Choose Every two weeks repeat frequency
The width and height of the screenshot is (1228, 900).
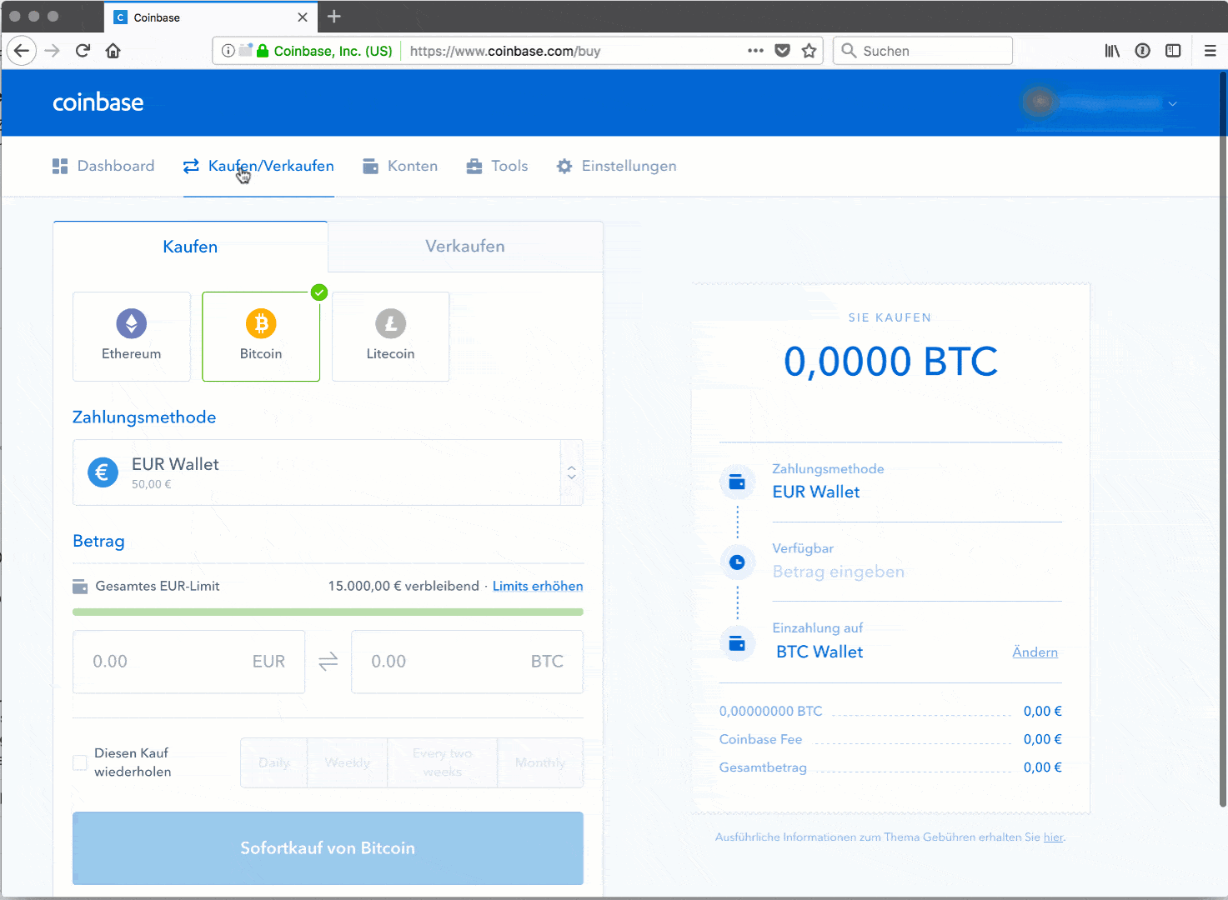point(443,762)
